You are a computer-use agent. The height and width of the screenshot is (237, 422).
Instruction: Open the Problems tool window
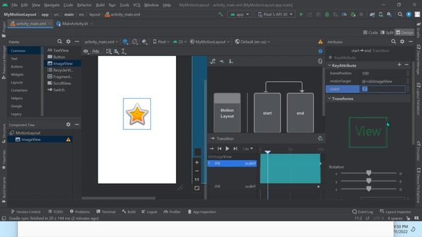[80, 212]
